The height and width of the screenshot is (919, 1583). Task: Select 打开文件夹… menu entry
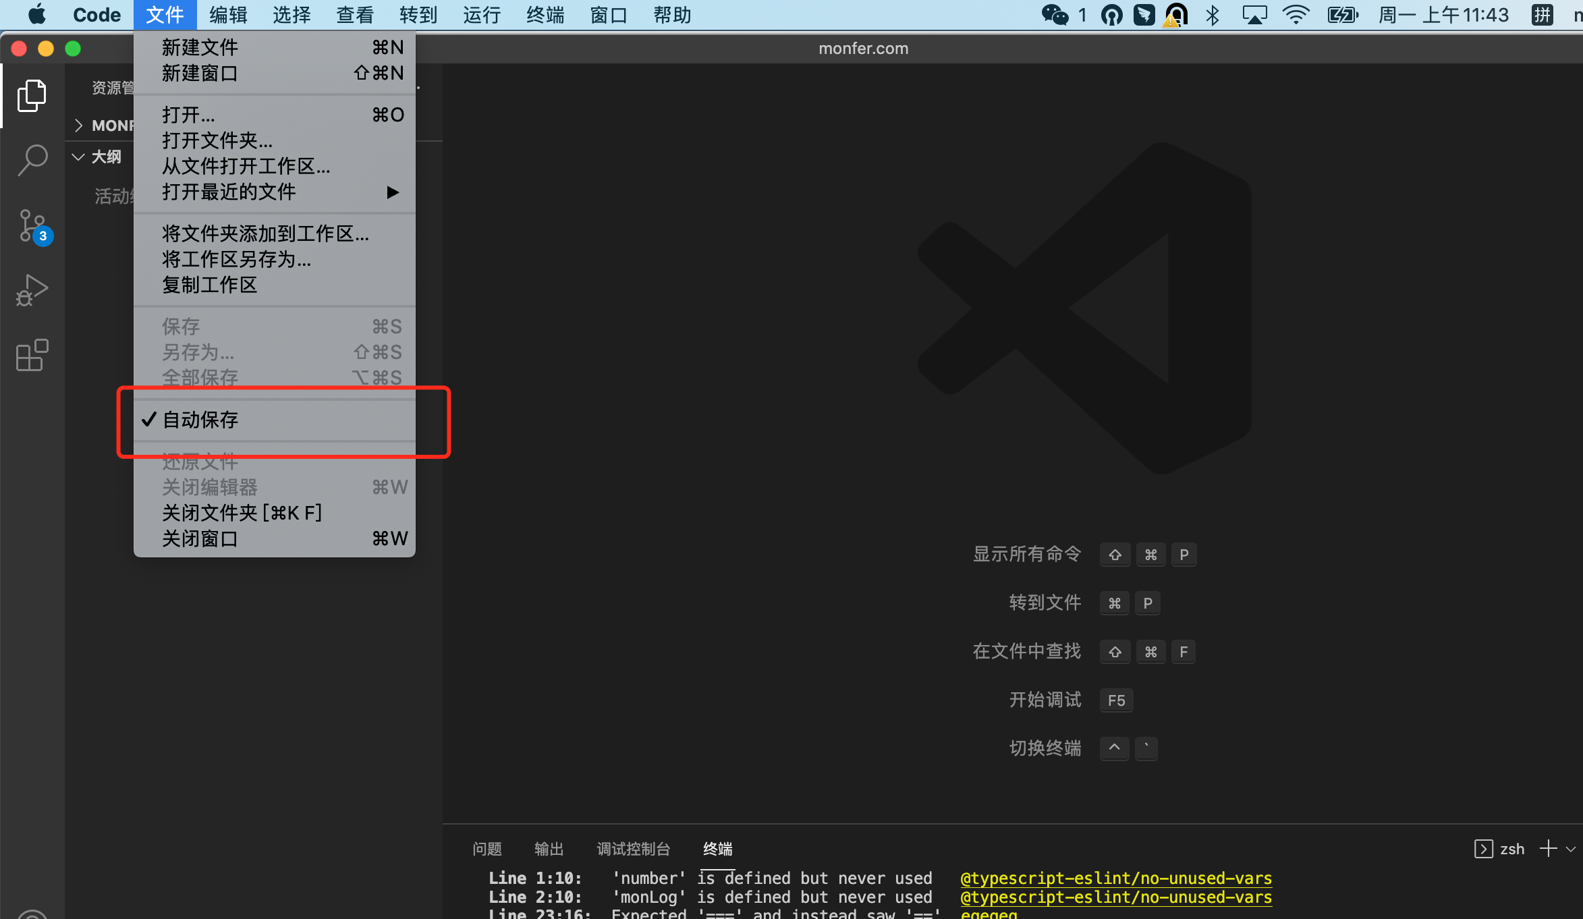pyautogui.click(x=275, y=140)
